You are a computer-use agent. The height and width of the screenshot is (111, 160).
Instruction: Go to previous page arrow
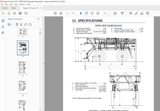coord(55,13)
